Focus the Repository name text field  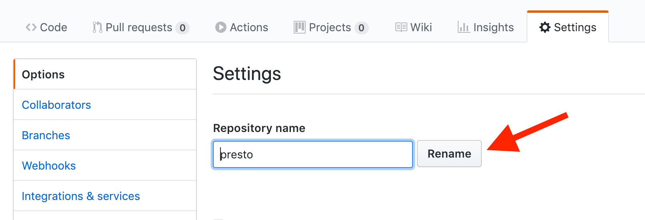[313, 154]
